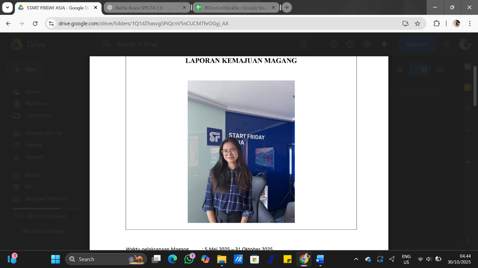The image size is (478, 268).
Task: Expand the Computers tree arrow
Action: [10, 116]
